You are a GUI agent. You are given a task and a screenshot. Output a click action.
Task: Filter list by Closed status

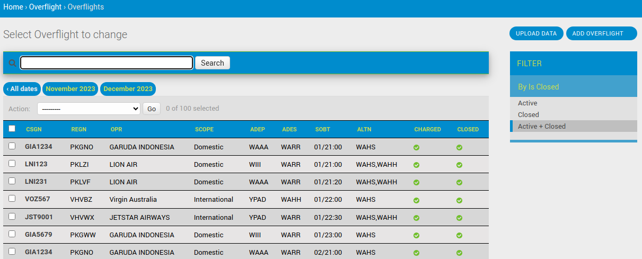point(528,114)
